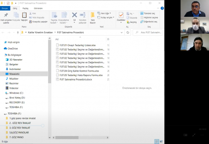Click the Geçmiş history command
Image resolution: width=209 pixels, height=144 pixels.
132,22
